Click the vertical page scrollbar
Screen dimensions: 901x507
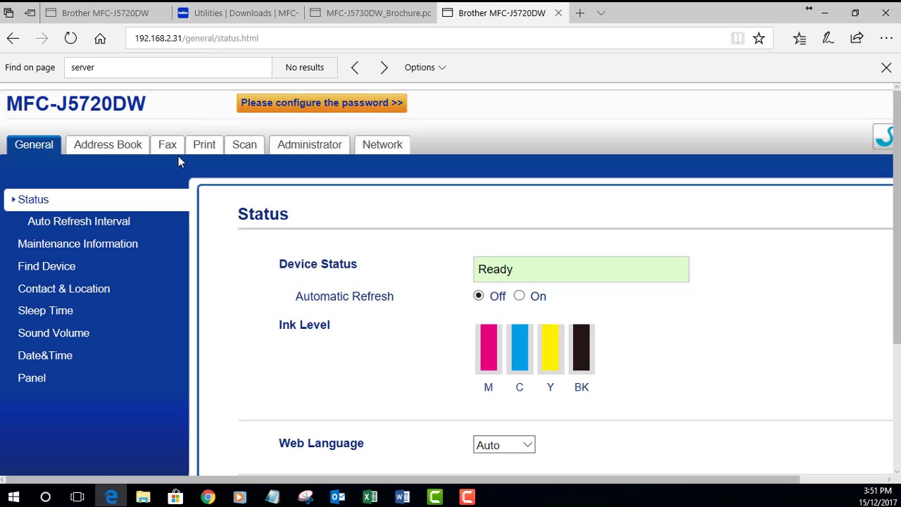[x=897, y=217]
